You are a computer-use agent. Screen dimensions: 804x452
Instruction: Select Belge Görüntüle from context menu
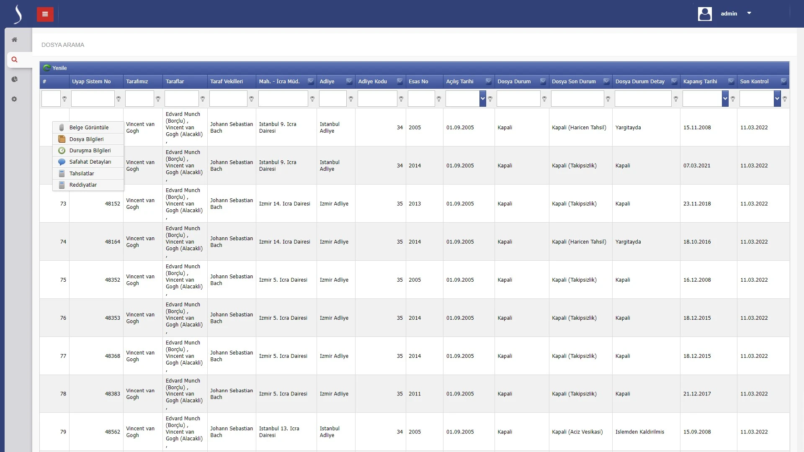coord(88,128)
